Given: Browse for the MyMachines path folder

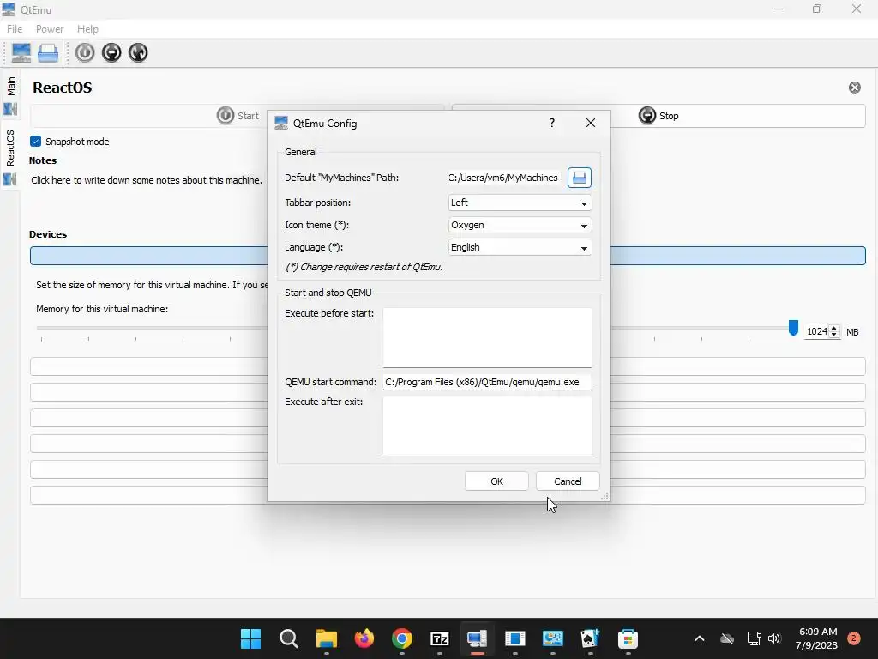Looking at the screenshot, I should (580, 178).
